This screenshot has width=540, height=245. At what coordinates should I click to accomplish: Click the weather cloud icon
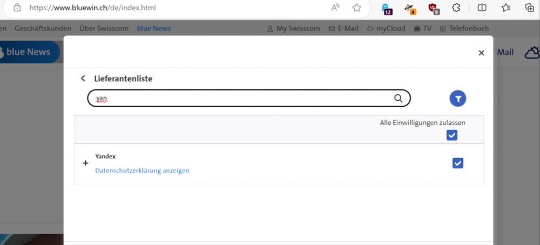click(532, 52)
